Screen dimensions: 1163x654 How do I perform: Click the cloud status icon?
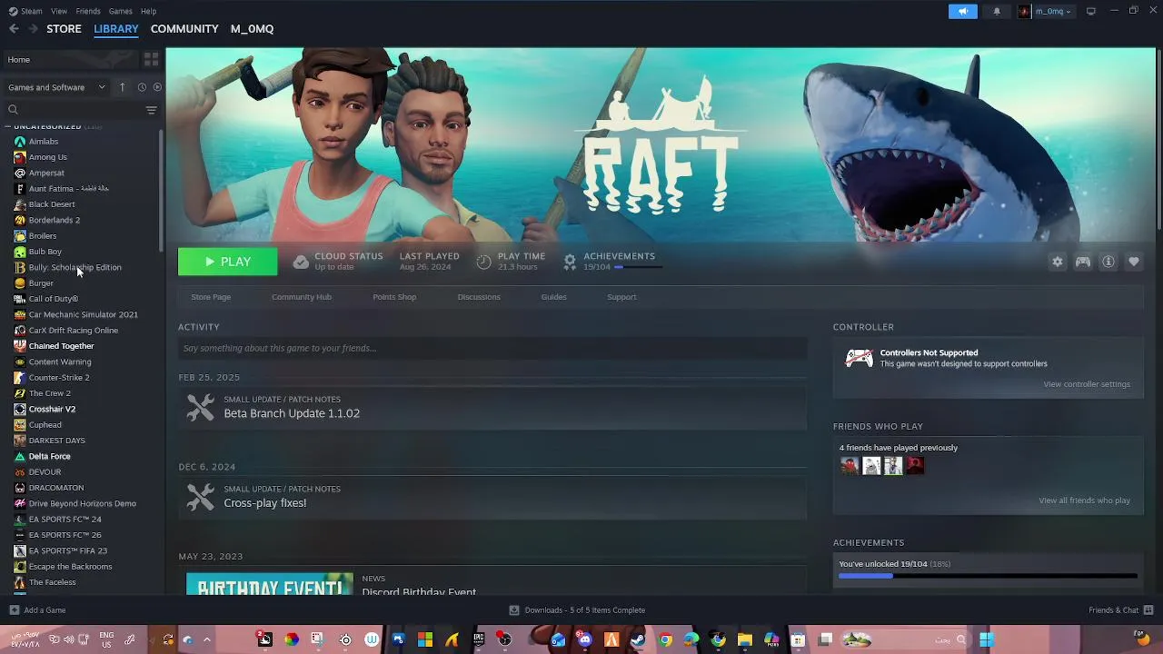(301, 262)
